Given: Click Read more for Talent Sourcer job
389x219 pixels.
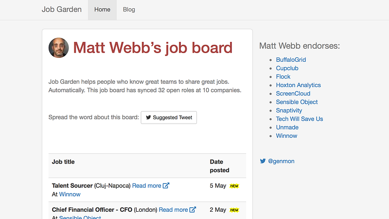Looking at the screenshot, I should point(146,185).
